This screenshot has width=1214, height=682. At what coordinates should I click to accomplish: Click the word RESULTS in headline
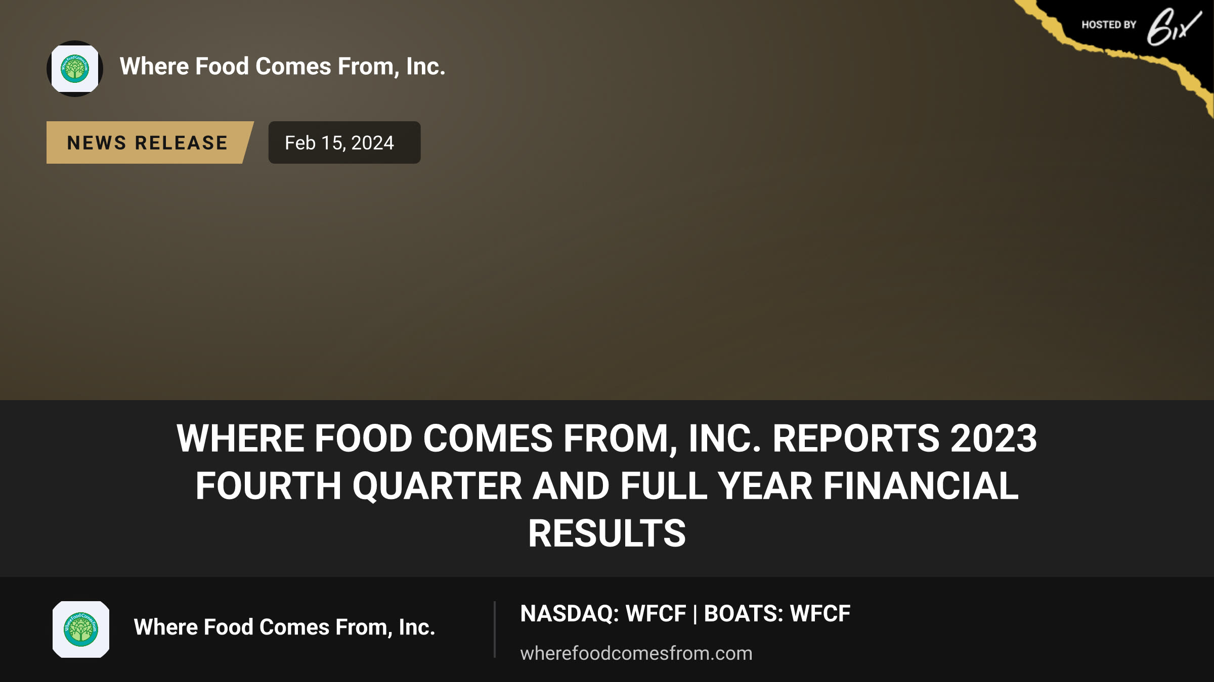click(607, 533)
